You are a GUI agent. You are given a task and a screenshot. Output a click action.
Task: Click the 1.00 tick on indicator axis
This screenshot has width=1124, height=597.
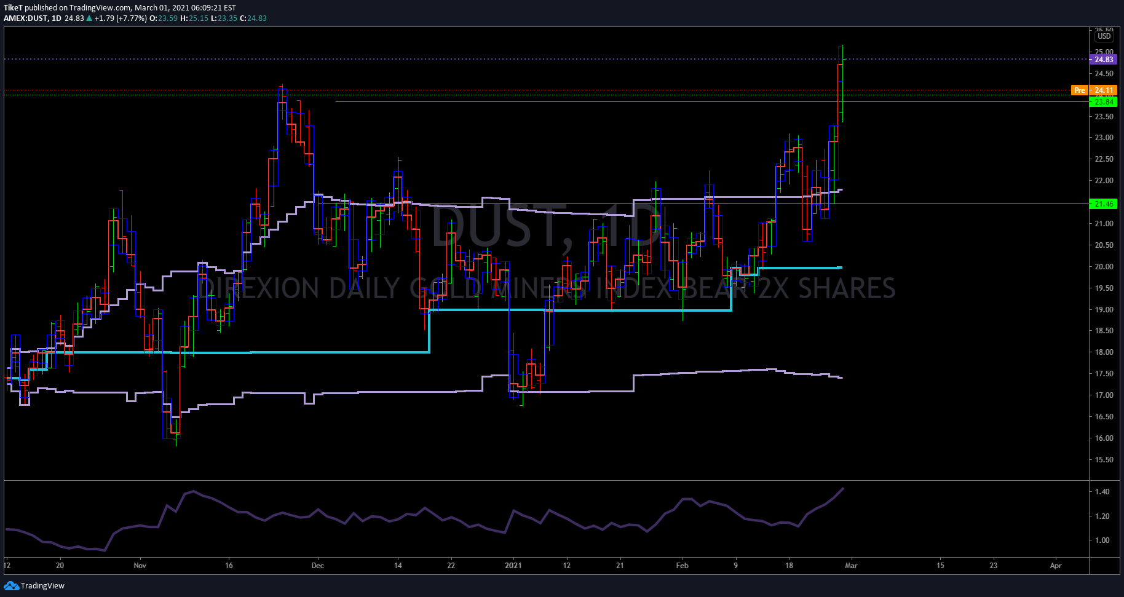point(1102,540)
